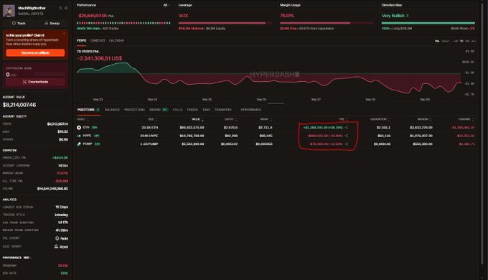Sort positions by LIQUIDATION column arrow
The height and width of the screenshot is (280, 488).
389,120
